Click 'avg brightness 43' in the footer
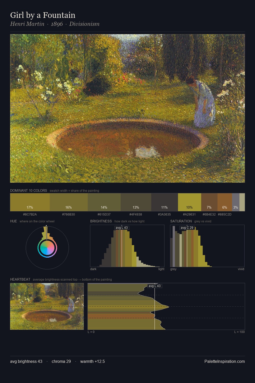 26,361
